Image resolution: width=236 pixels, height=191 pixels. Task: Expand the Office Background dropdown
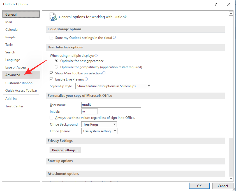click(x=99, y=124)
